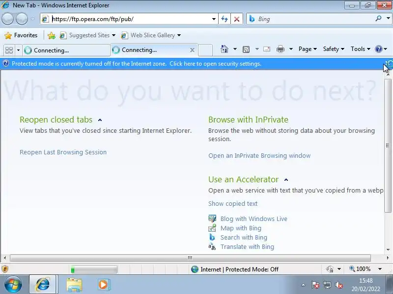The height and width of the screenshot is (294, 393).
Task: Click the muted volume tray icon
Action: tap(339, 285)
